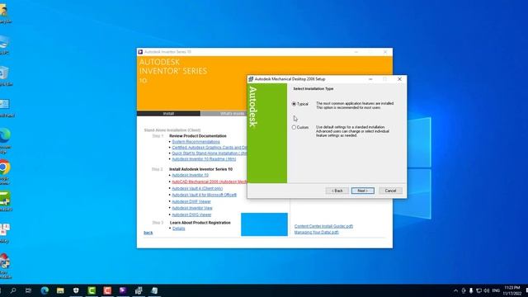
Task: Open the green Camtasia desktop shortcut
Action: click(x=5, y=201)
